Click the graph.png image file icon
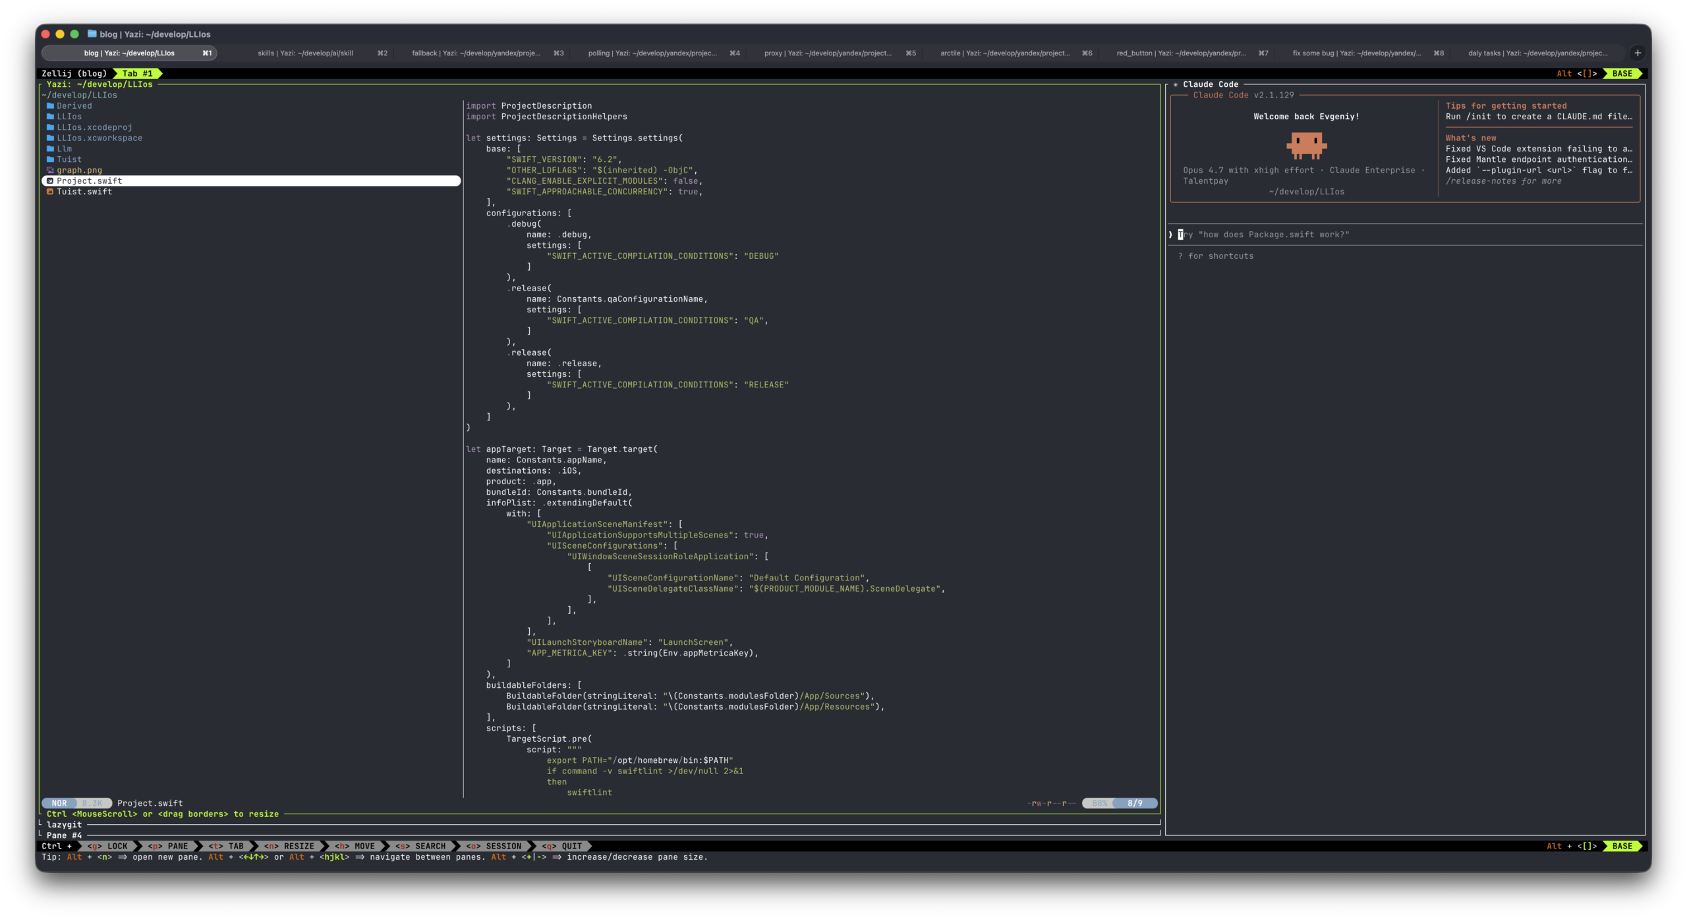This screenshot has height=919, width=1687. click(x=50, y=171)
